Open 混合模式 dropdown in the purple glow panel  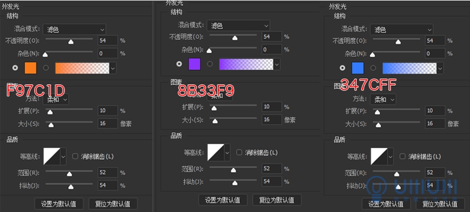coord(238,25)
